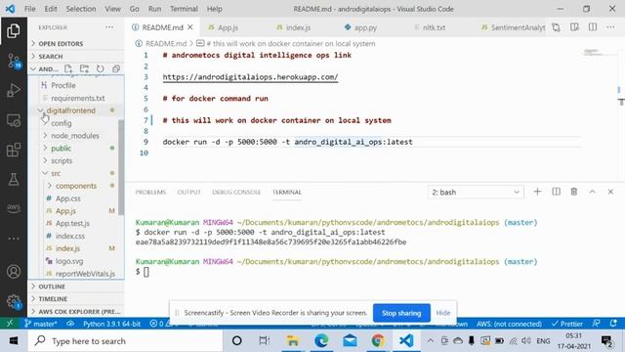Click Stop sharing button
This screenshot has height=352, width=625.
[x=401, y=313]
